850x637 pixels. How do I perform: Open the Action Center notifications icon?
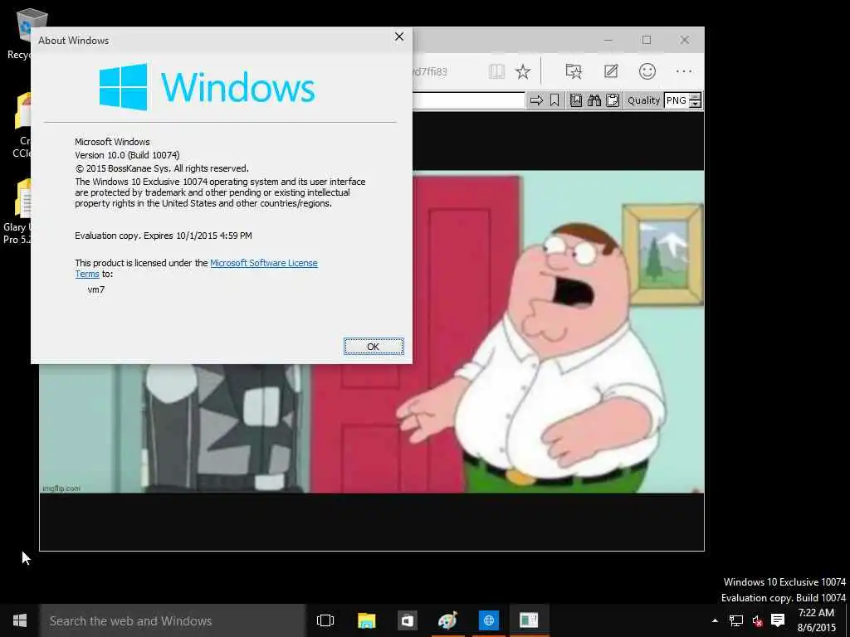click(x=778, y=620)
